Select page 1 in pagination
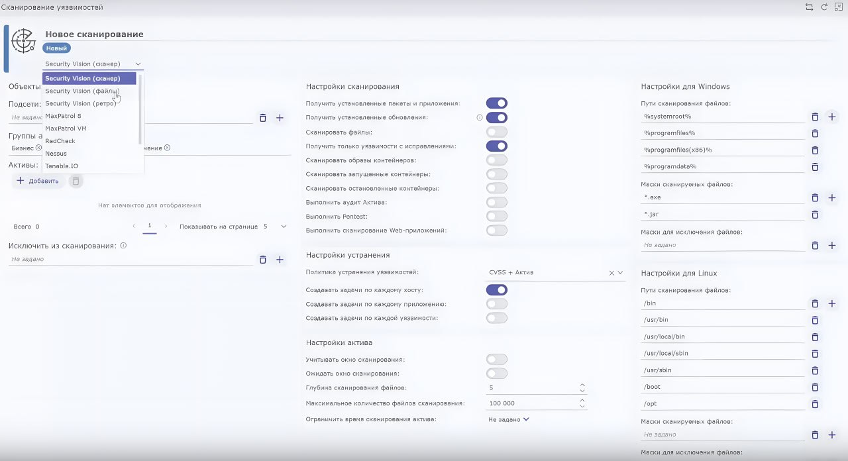 click(x=150, y=227)
